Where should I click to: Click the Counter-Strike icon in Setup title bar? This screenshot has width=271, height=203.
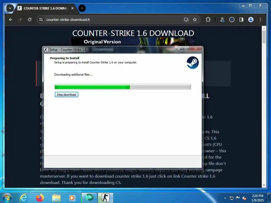click(x=46, y=50)
